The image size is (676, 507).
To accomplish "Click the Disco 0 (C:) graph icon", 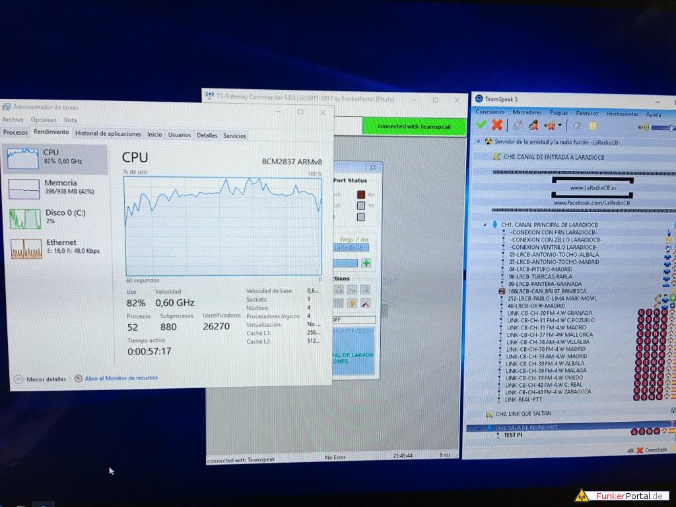I will pos(24,219).
